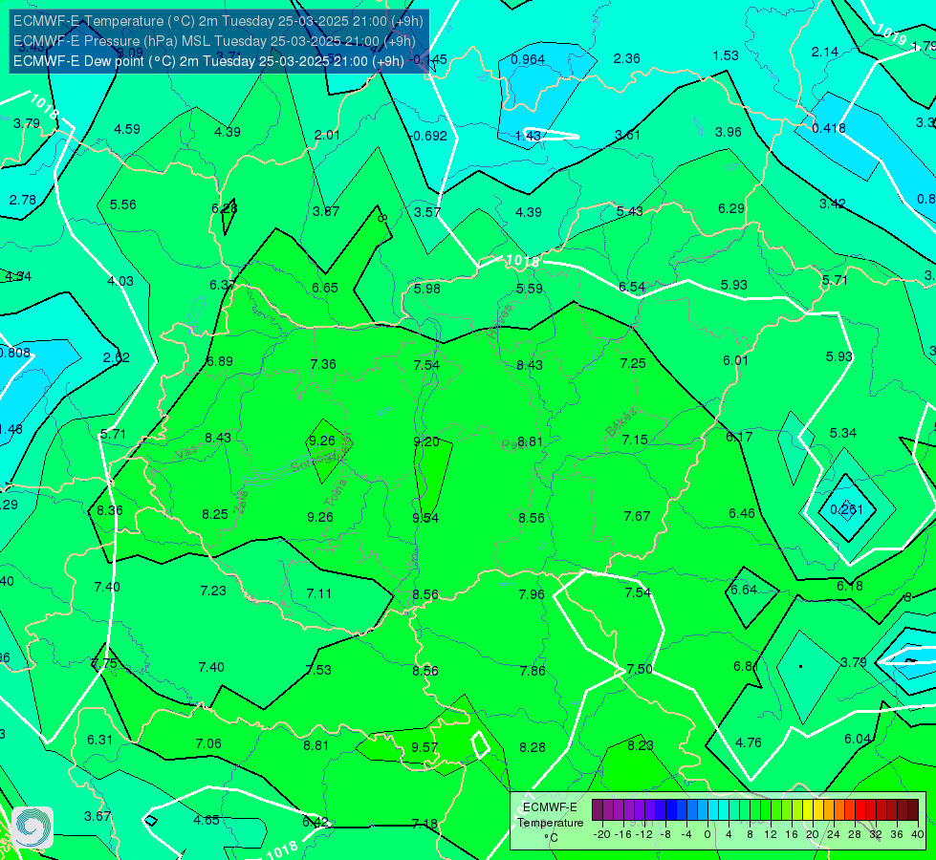Image resolution: width=936 pixels, height=860 pixels.
Task: Click the 9.54 map value
Action: click(425, 518)
